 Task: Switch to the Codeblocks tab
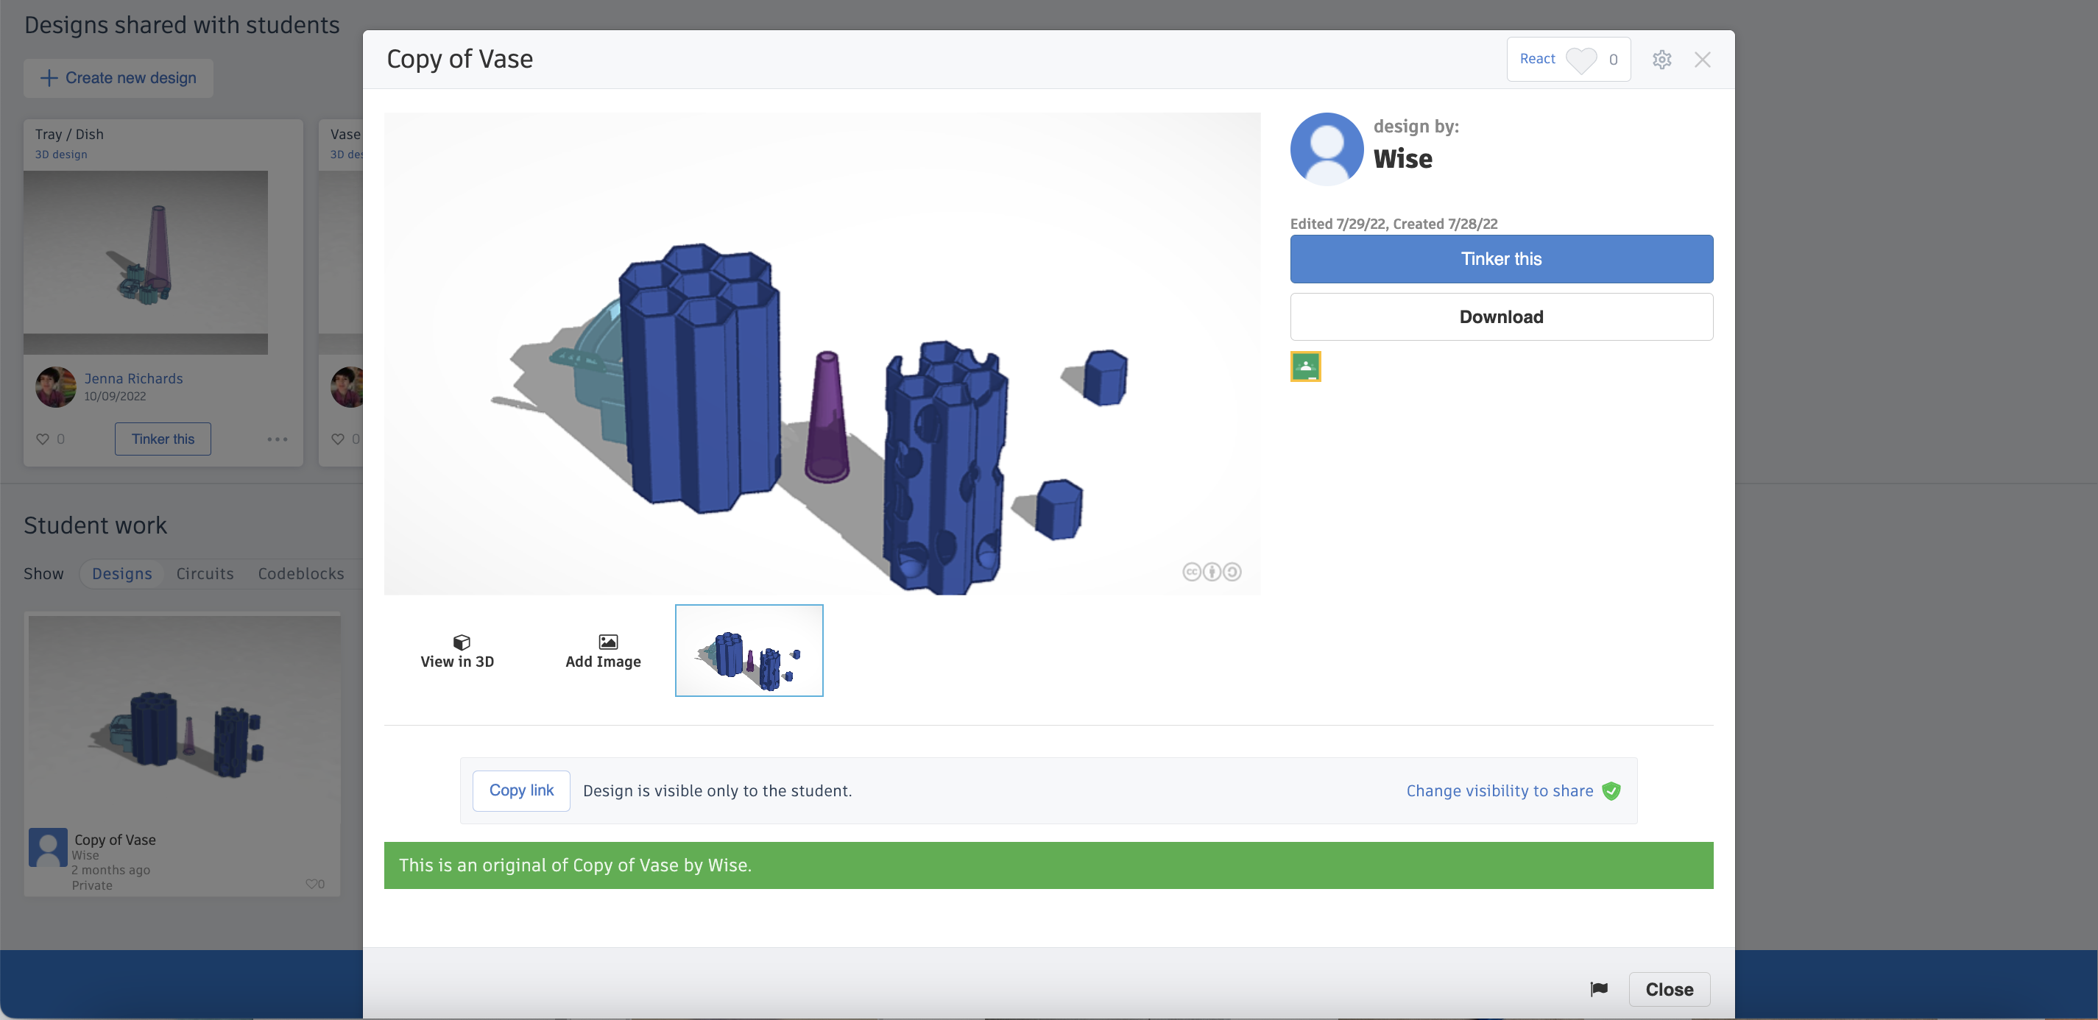(300, 573)
